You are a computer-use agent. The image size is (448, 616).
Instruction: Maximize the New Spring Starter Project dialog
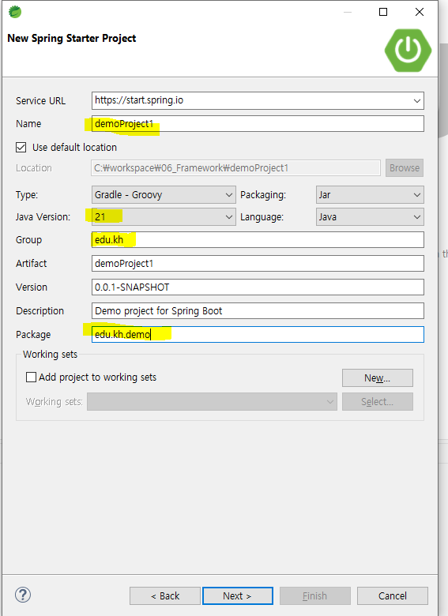point(383,12)
